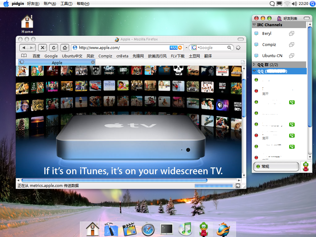Open Firefox home page button
316x237 pixels.
[x=65, y=48]
